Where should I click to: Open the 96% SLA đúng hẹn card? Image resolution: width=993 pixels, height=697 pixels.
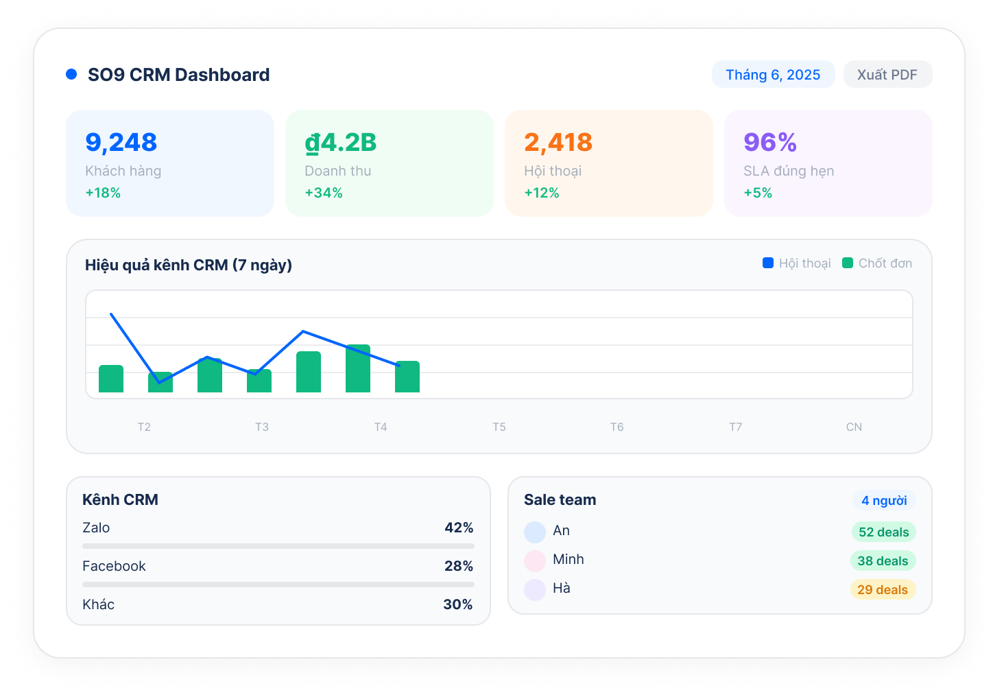(x=828, y=163)
